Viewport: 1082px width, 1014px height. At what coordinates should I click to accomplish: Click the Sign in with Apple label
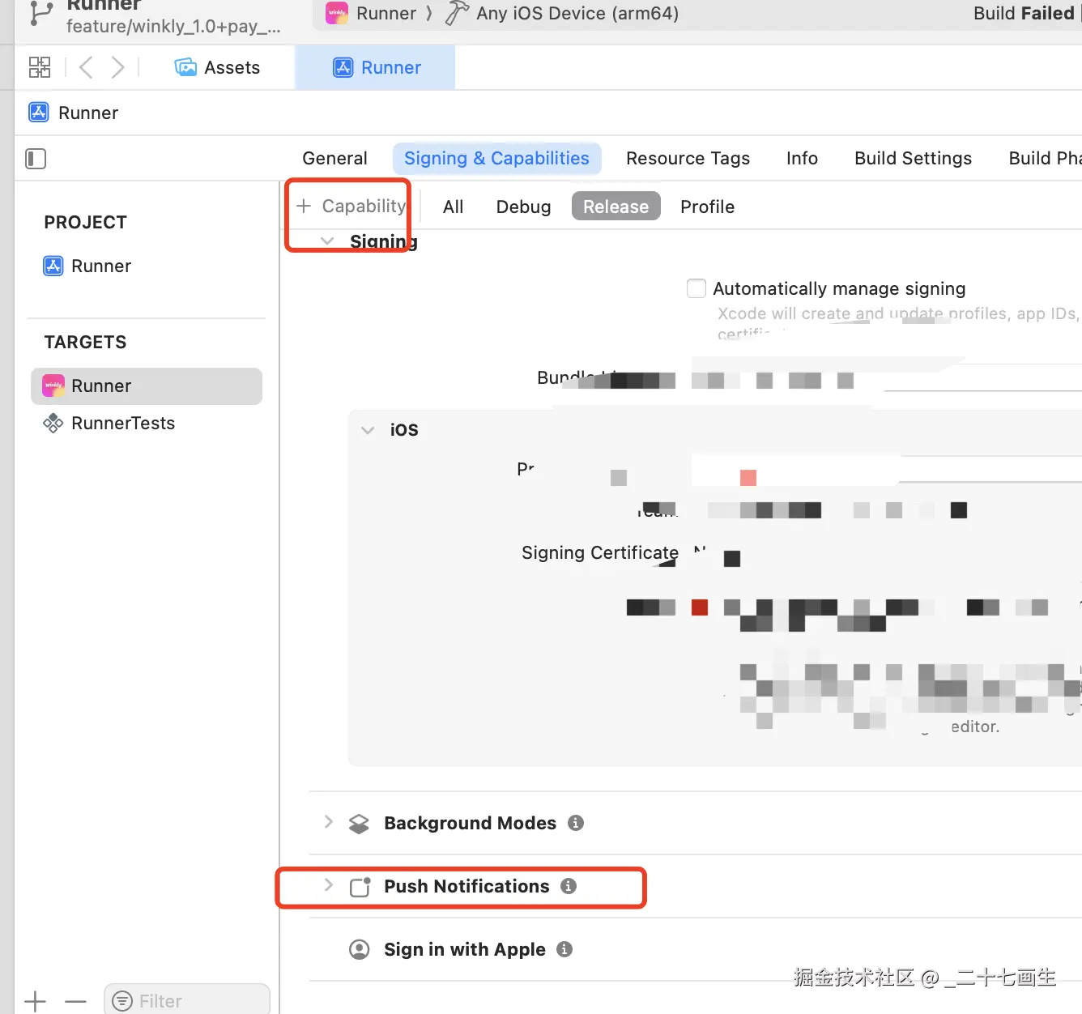(465, 949)
